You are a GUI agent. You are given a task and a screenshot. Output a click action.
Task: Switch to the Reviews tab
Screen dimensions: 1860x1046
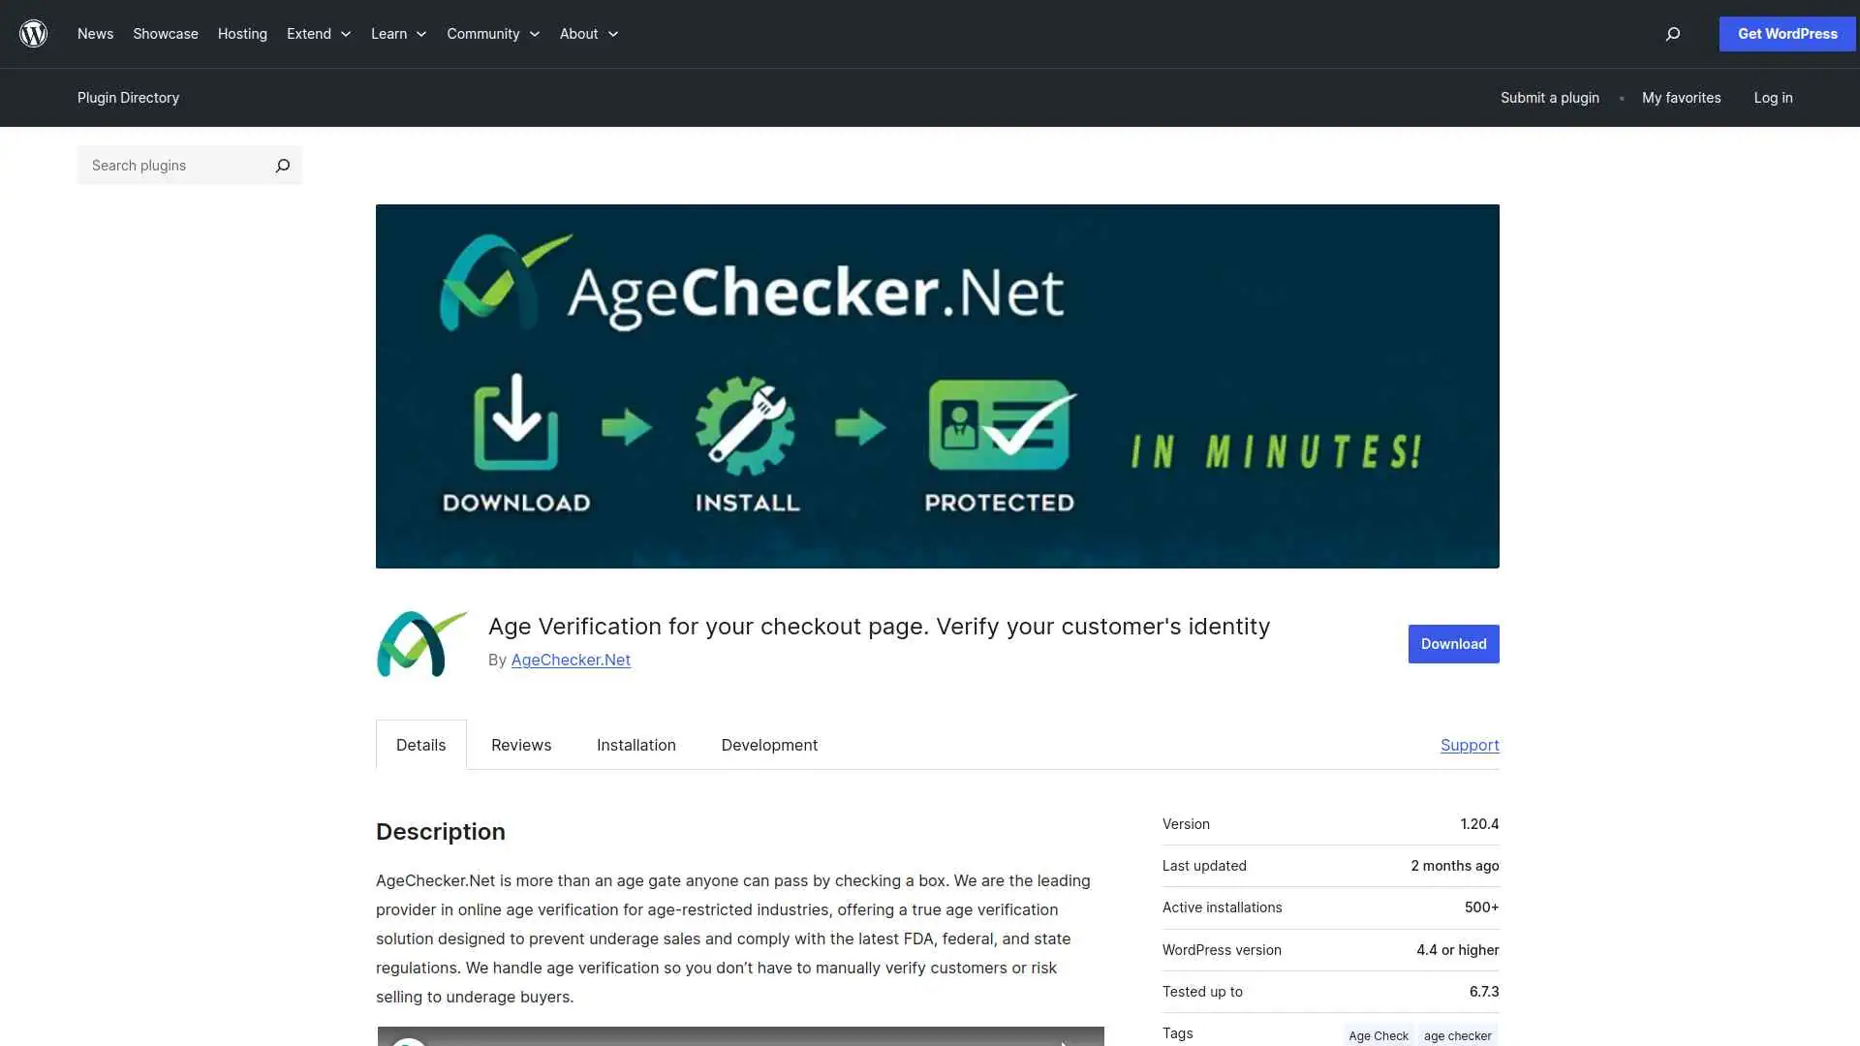(x=520, y=745)
